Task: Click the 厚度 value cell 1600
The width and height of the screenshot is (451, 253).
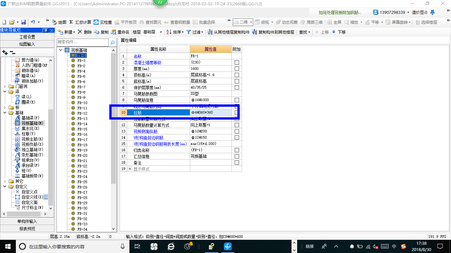Action: coord(211,69)
